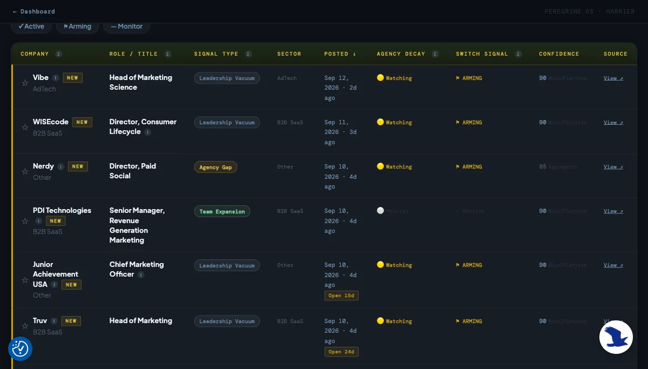
Task: Click Head of Marketing Science title
Action: click(140, 82)
